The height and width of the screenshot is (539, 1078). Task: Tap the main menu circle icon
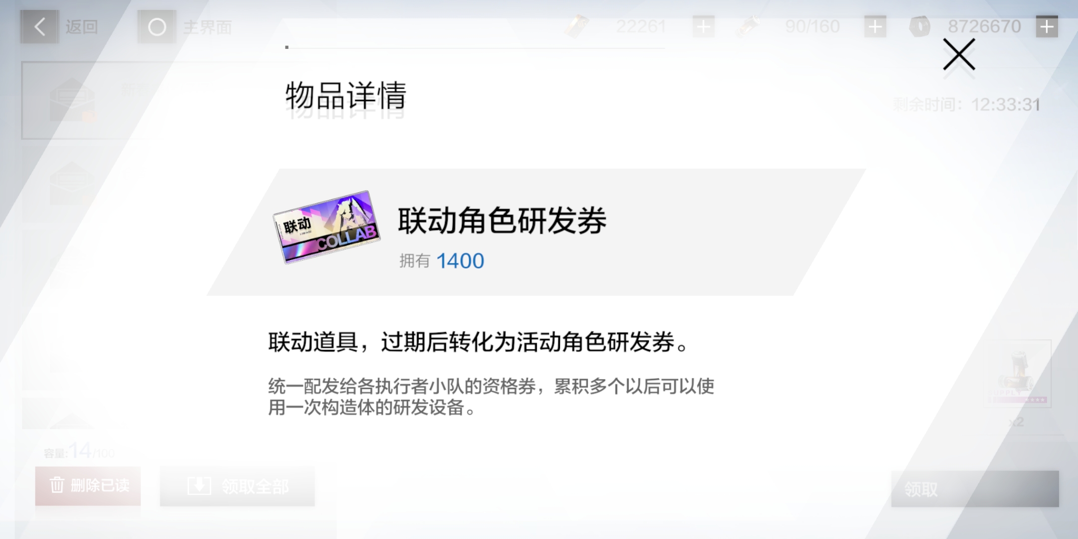pos(157,27)
